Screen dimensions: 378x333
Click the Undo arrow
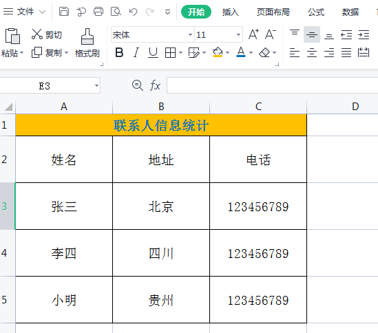pos(133,12)
